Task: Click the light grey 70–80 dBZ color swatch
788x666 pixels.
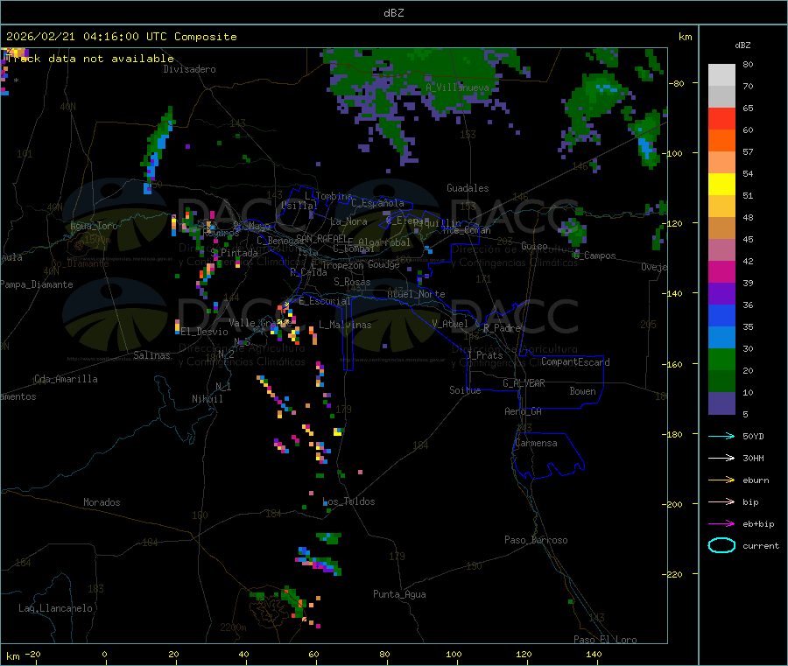Action: [x=721, y=75]
